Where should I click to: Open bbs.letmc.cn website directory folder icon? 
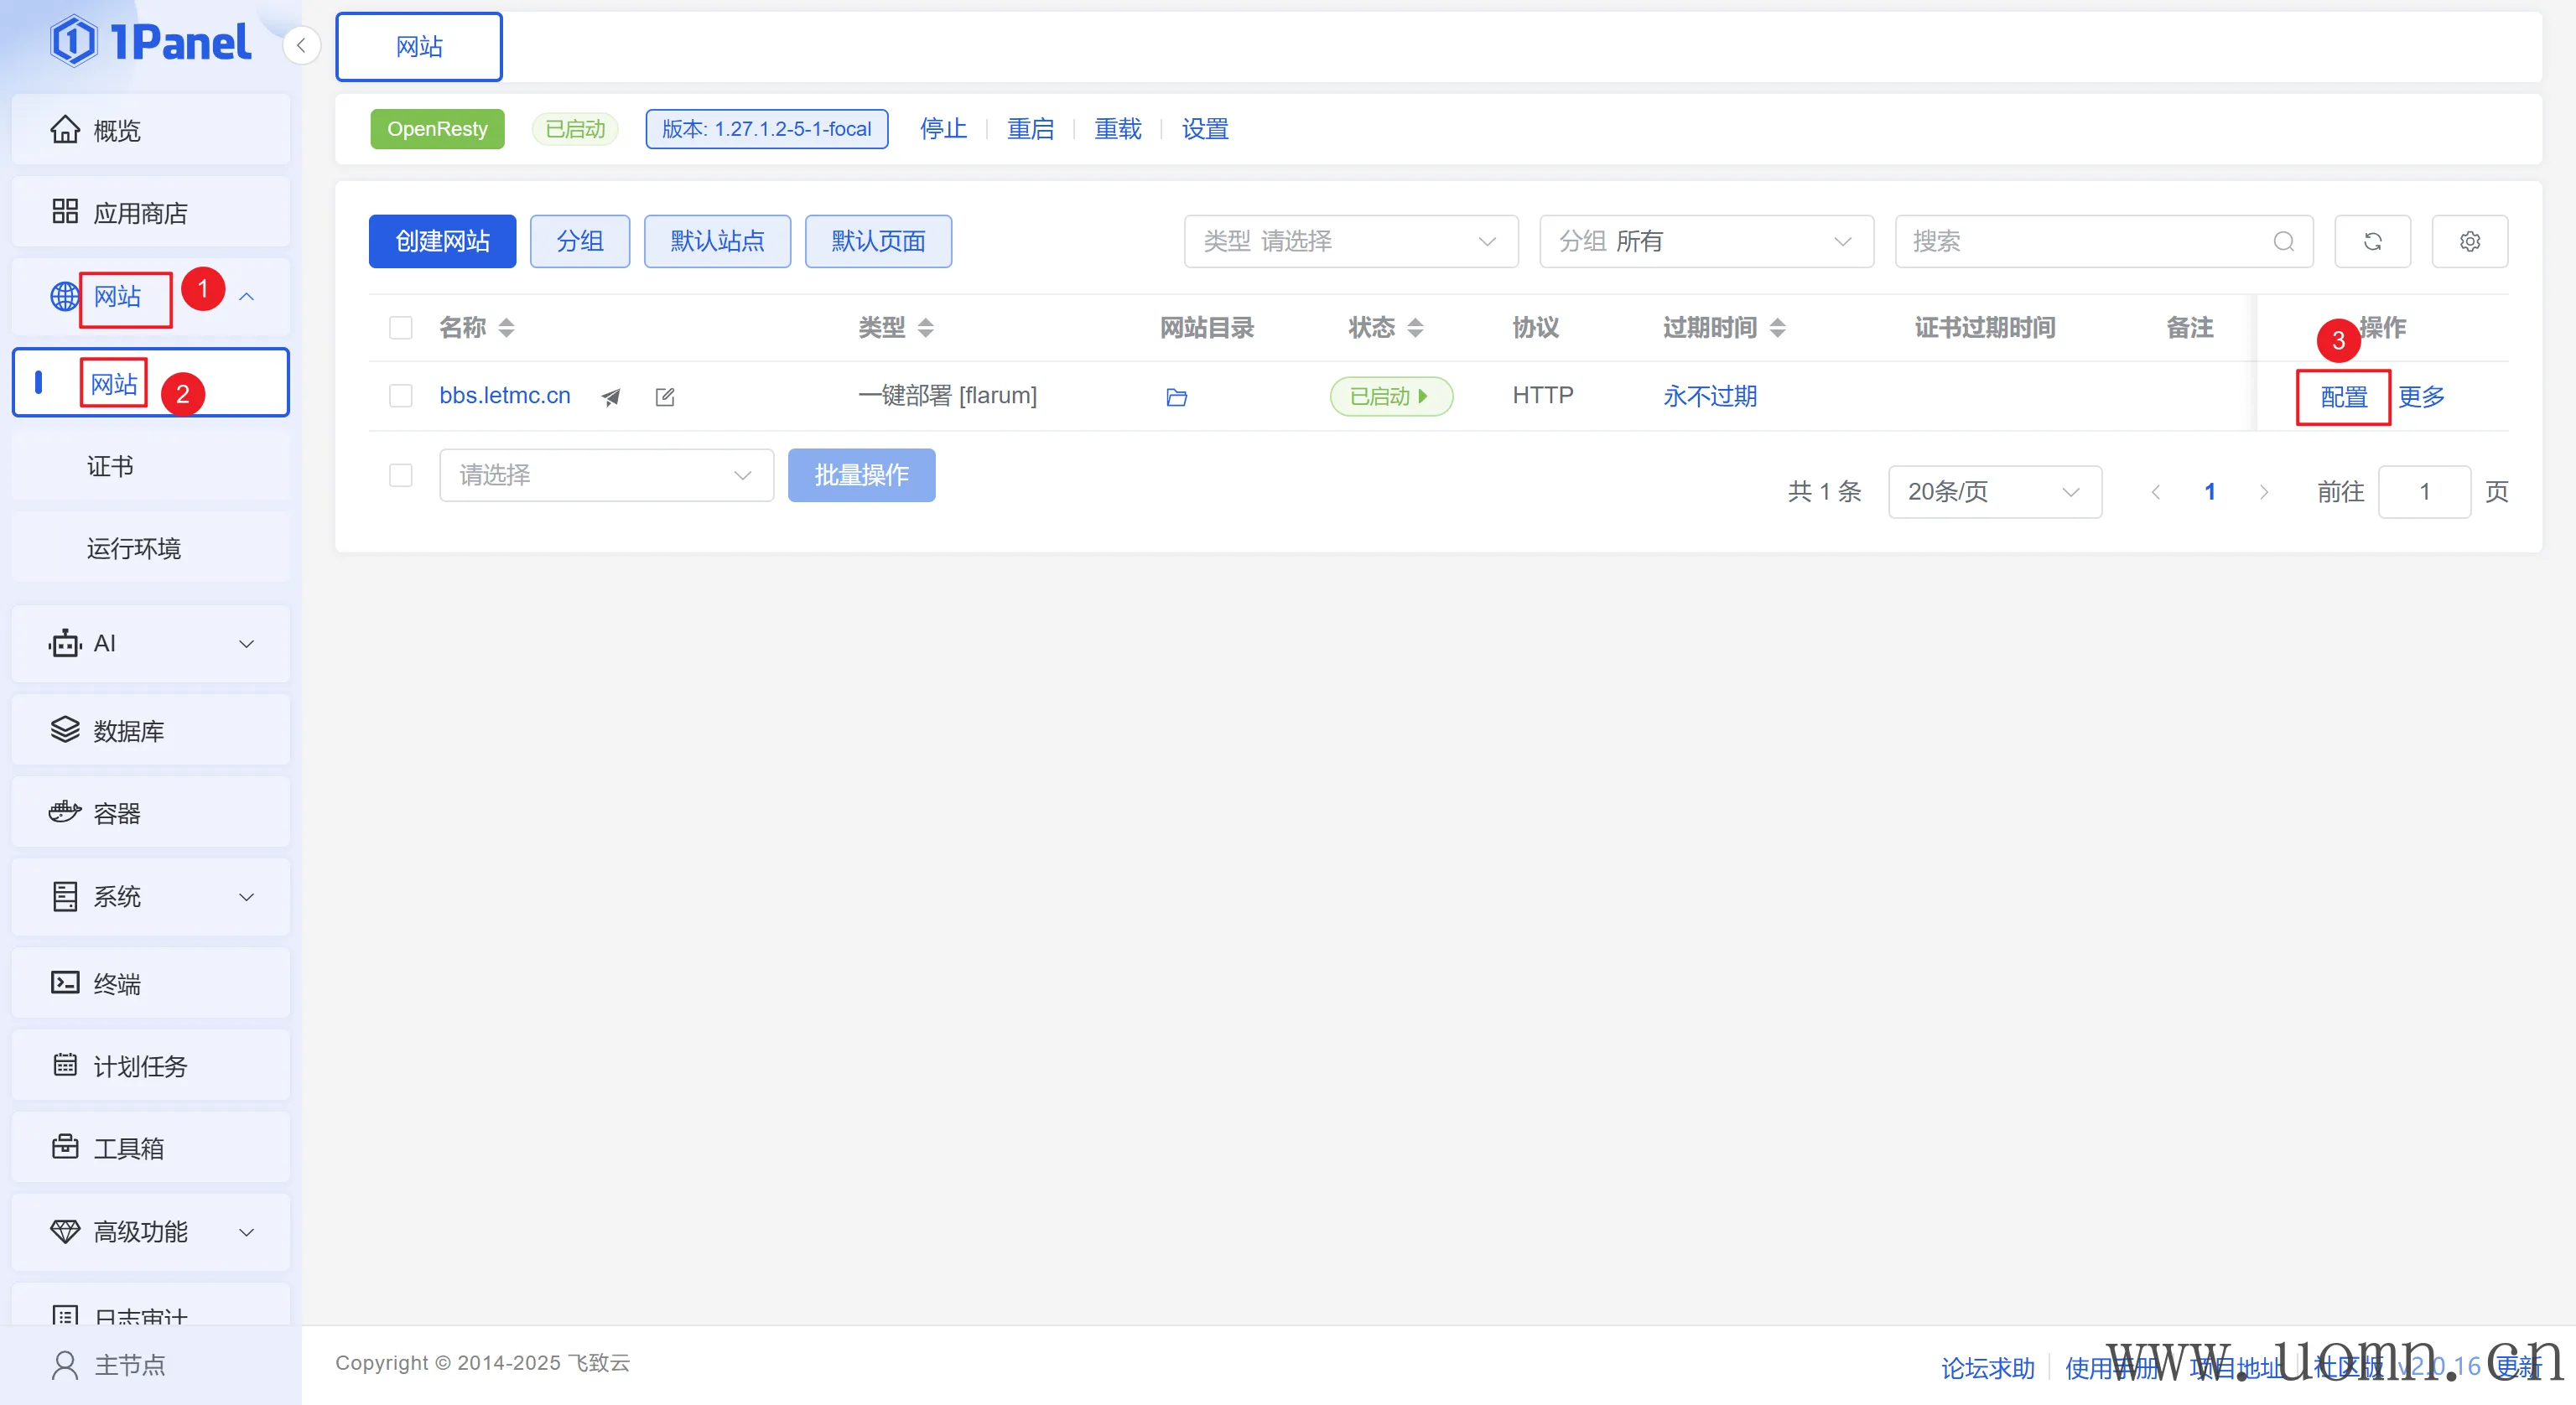1176,397
